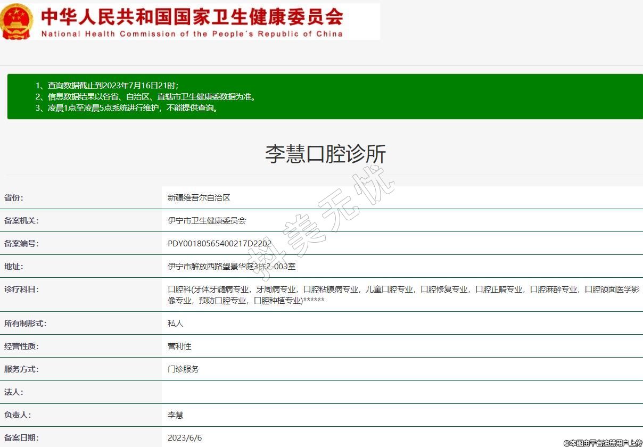643x447 pixels.
Task: Click the 门诊服务 service mode value
Action: click(183, 369)
